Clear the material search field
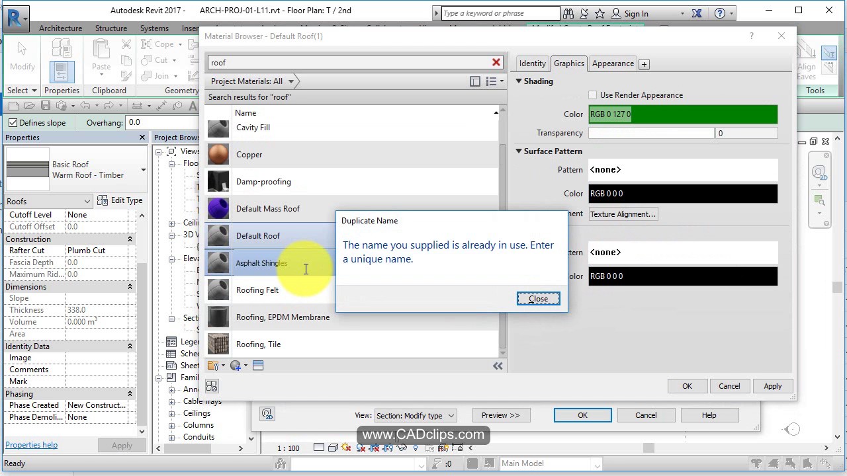The height and width of the screenshot is (476, 847). (496, 62)
